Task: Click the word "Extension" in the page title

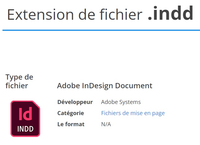Action: point(40,14)
